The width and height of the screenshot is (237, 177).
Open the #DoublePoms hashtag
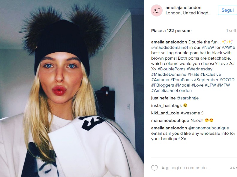click(171, 69)
